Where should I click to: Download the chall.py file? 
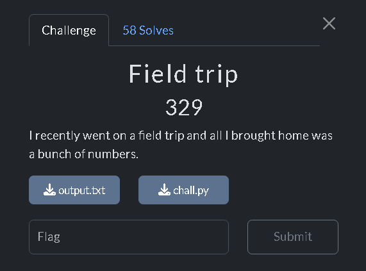click(183, 190)
